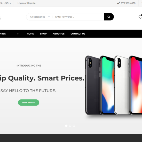Call the 079 963 4638 number link

click(x=128, y=3)
